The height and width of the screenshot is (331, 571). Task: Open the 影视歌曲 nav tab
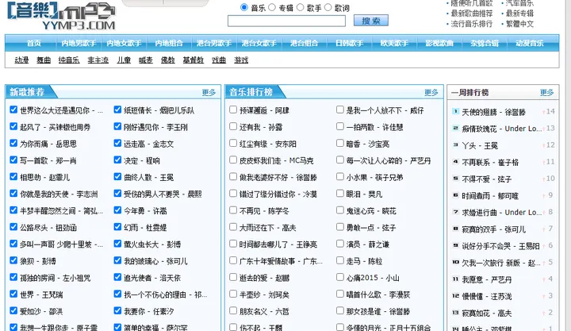pos(439,43)
